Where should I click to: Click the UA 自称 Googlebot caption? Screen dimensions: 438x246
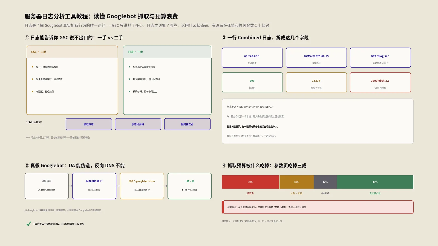coord(47,190)
